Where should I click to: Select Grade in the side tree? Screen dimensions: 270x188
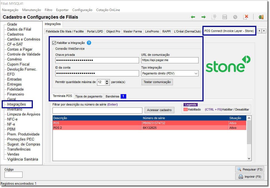(x=12, y=24)
